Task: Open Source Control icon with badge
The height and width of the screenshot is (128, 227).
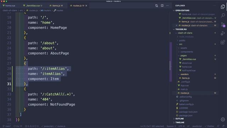Action: (x=223, y=25)
